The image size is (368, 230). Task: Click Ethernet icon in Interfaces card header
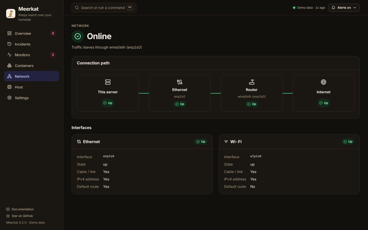click(79, 142)
